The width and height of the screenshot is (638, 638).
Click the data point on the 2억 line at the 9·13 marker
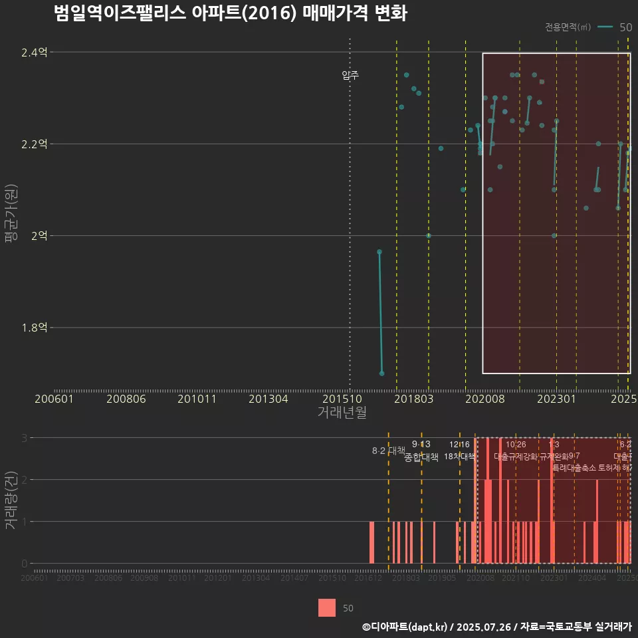coord(429,235)
